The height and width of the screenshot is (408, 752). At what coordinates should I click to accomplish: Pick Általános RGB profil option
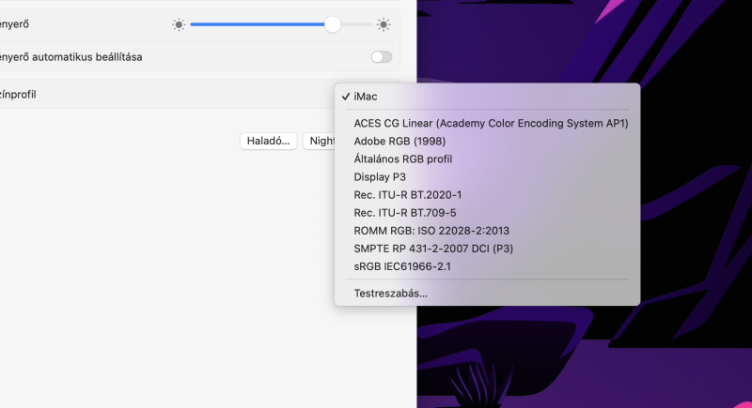pyautogui.click(x=487, y=159)
